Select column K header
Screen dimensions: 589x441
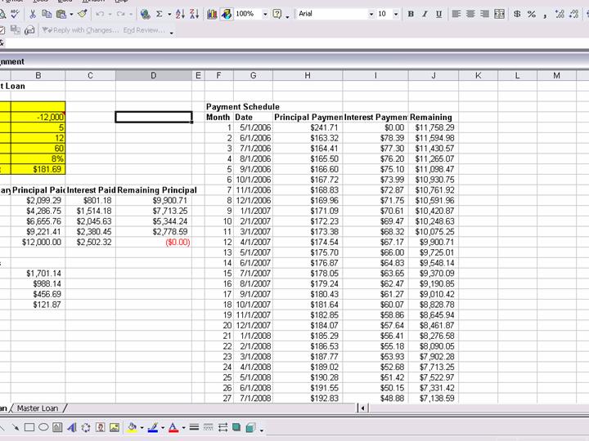point(479,76)
